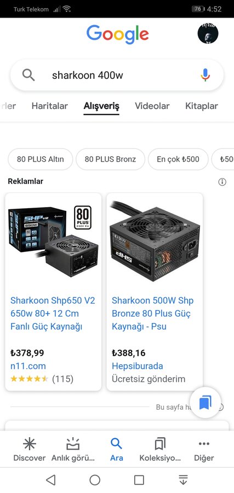The width and height of the screenshot is (234, 493).
Task: Switch to the Videolar tab
Action: click(x=152, y=106)
